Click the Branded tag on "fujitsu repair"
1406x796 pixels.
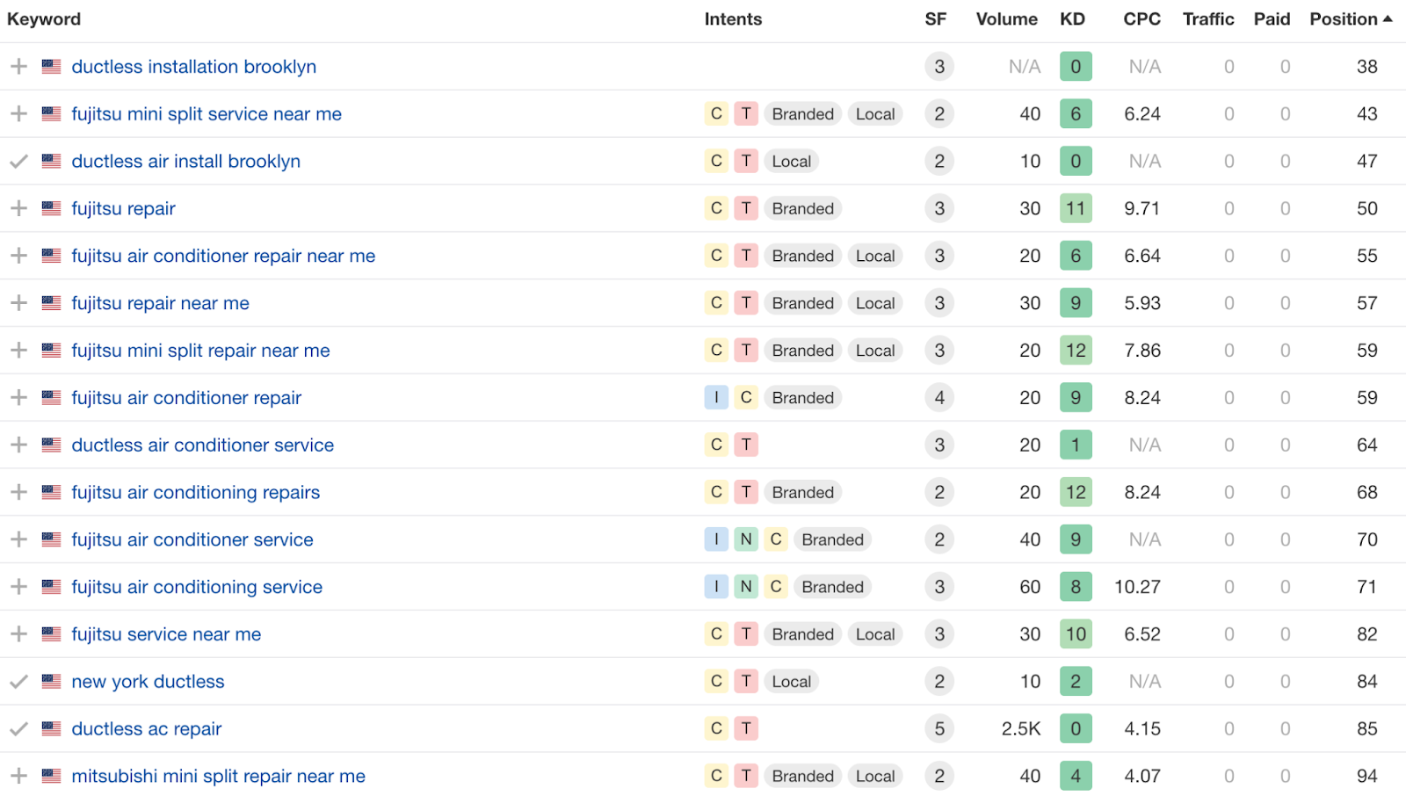[802, 208]
